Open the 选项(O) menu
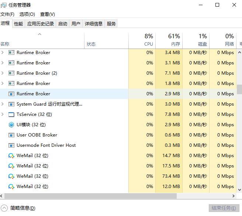 tap(27, 14)
